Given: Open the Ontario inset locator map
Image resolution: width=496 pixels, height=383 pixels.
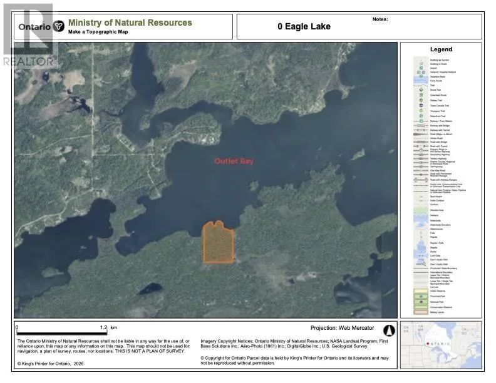Looking at the screenshot, I should tap(441, 345).
